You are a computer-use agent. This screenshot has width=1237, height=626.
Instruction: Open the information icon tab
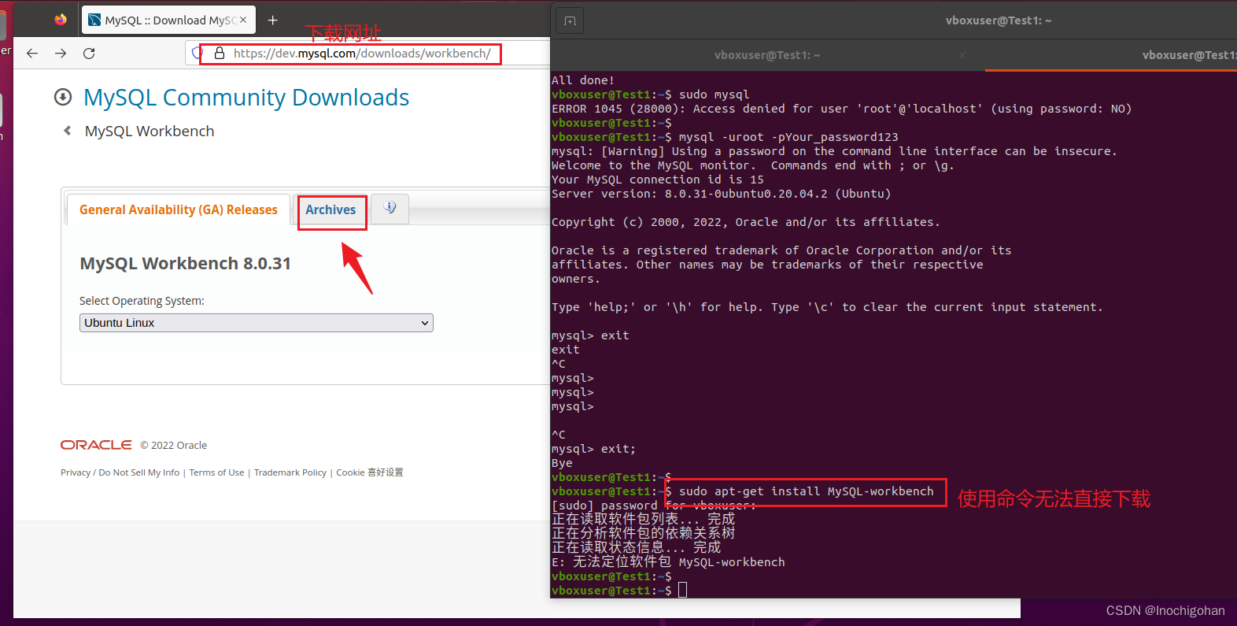click(390, 208)
